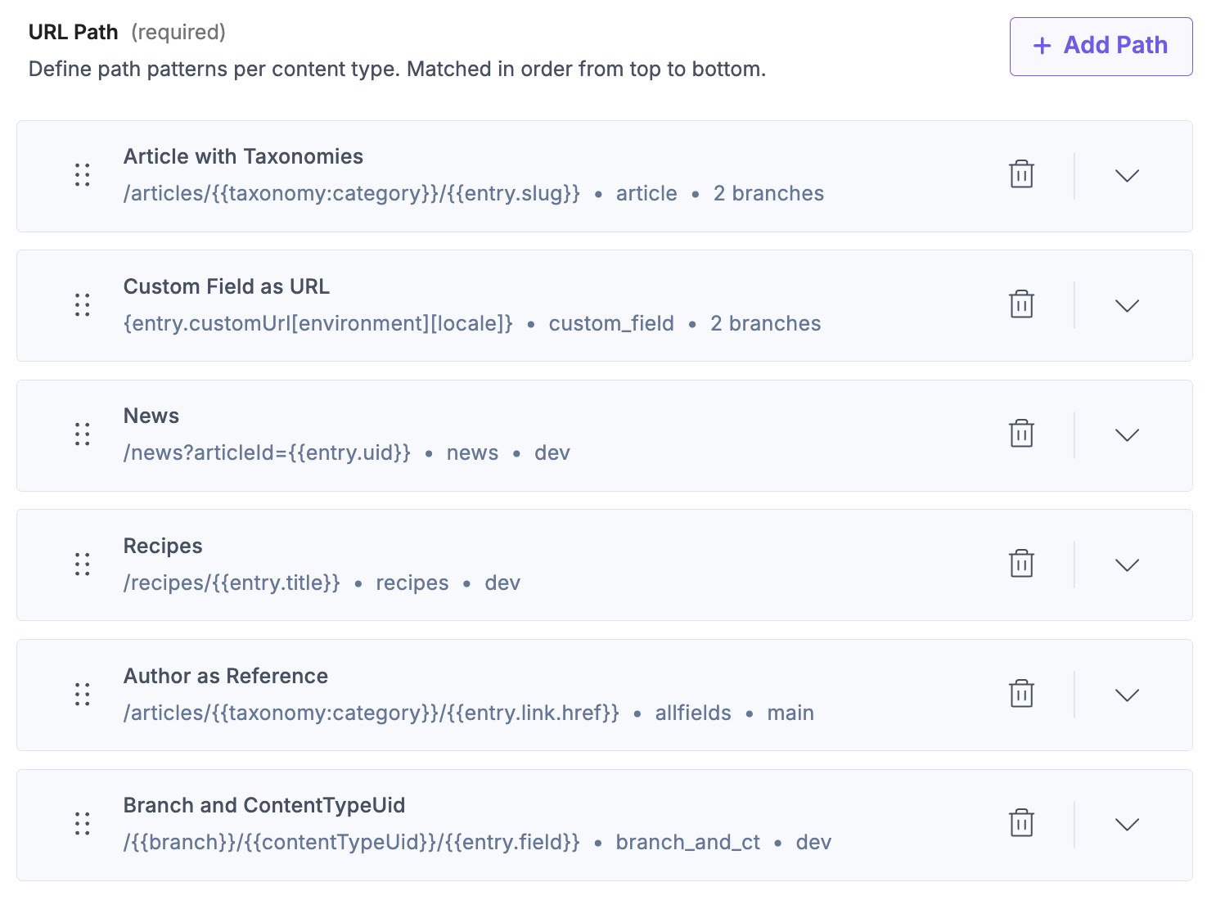Delete the Custom Field as URL path

pos(1021,304)
